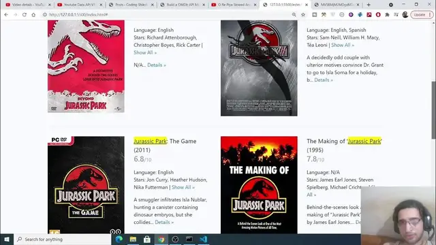
Task: Open the terminal window taskbar icon
Action: tap(189, 239)
